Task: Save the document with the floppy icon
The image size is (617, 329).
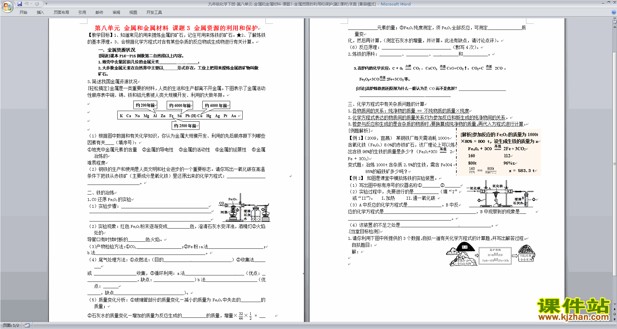Action: [x=20, y=4]
